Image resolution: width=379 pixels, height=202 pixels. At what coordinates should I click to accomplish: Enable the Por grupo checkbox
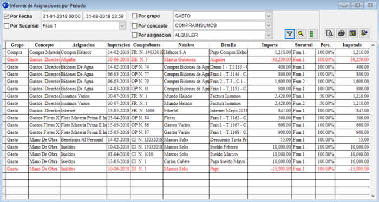coord(135,16)
